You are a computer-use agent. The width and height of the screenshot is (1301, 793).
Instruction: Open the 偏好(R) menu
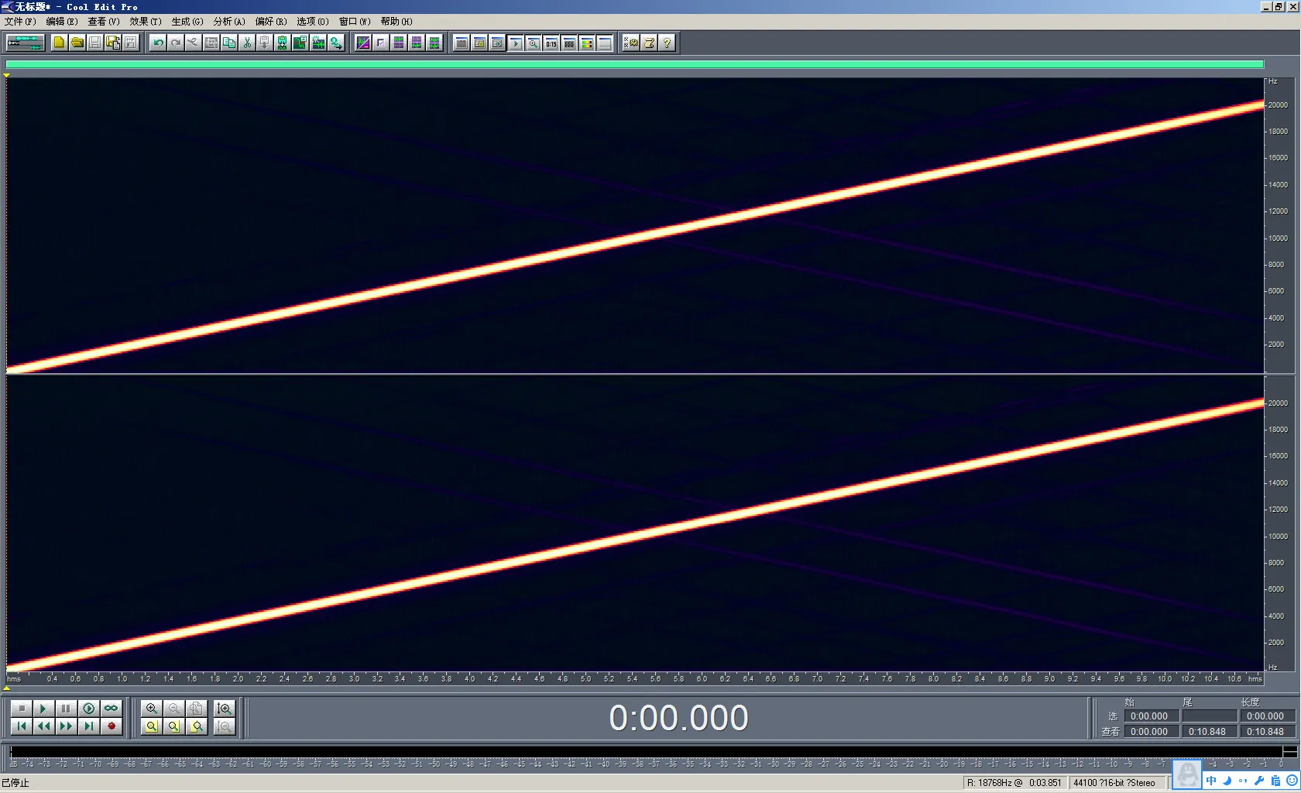pos(271,22)
